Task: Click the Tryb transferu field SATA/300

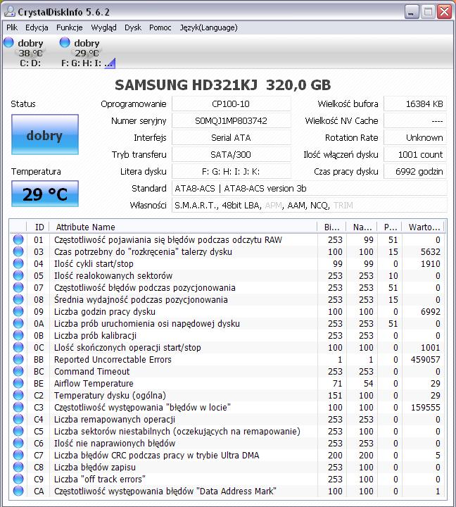Action: pos(231,154)
